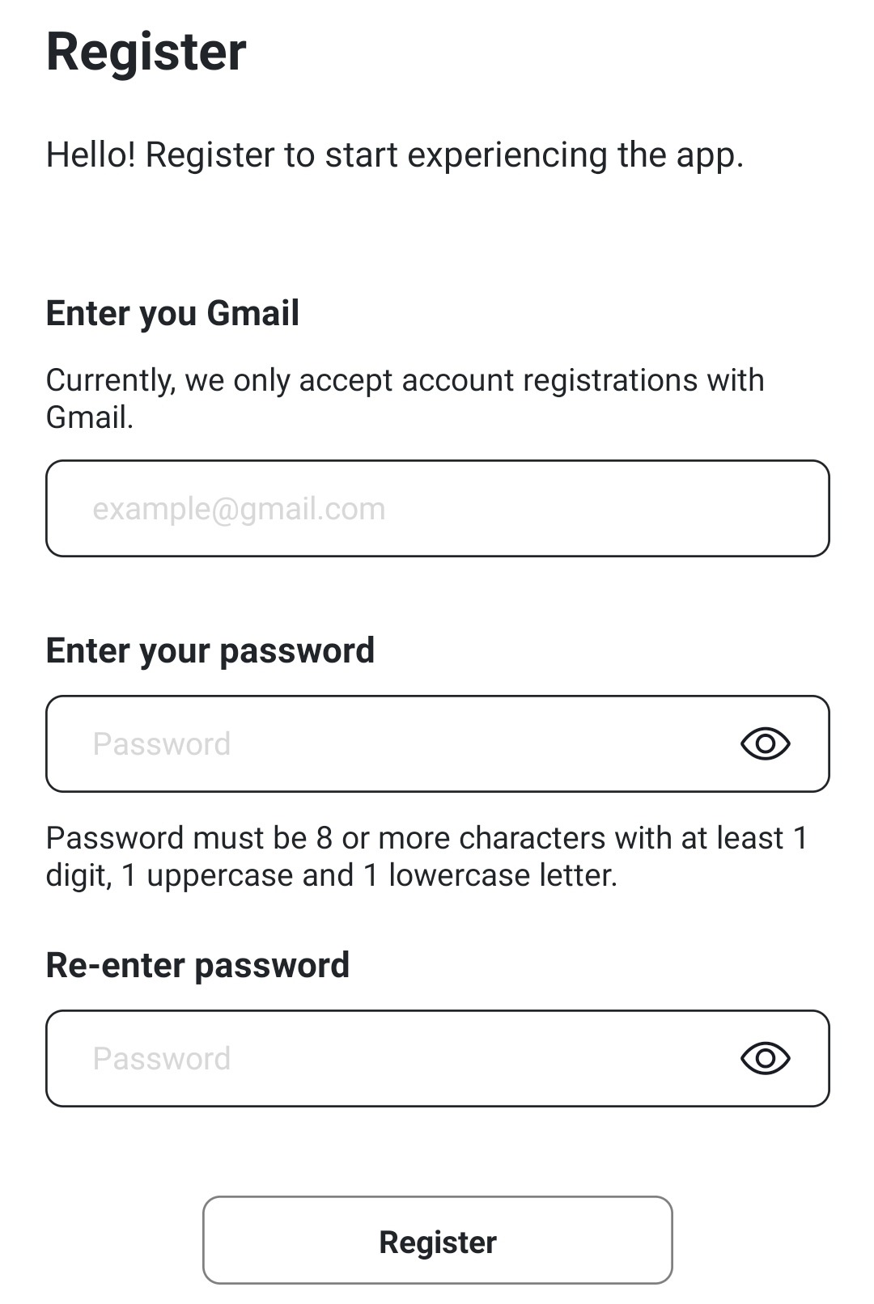This screenshot has height=1304, width=874.
Task: Tap the 'Re-enter password' label
Action: [197, 966]
